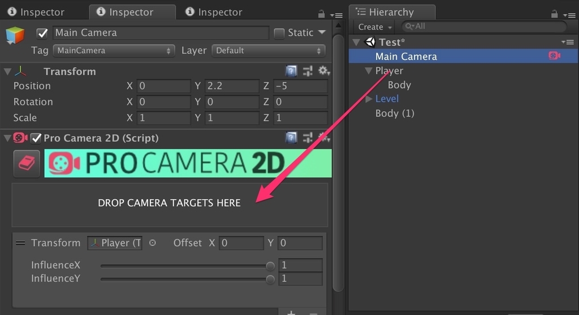Click the Main Camera name field
579x315 pixels.
pos(161,33)
